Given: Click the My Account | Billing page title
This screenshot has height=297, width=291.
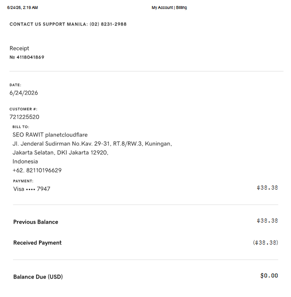Looking at the screenshot, I should (x=169, y=7).
